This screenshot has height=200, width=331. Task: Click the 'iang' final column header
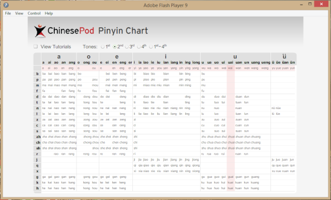click(x=174, y=63)
